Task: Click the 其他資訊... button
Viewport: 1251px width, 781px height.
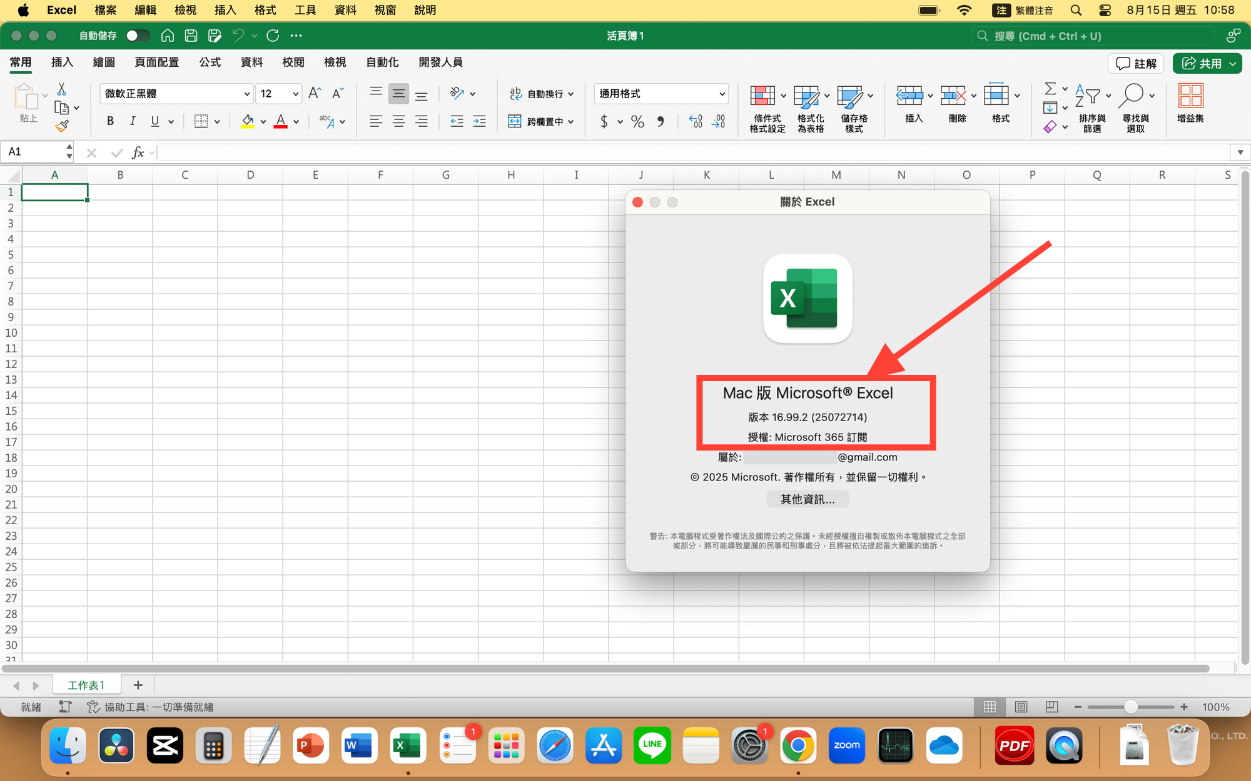Action: point(807,499)
